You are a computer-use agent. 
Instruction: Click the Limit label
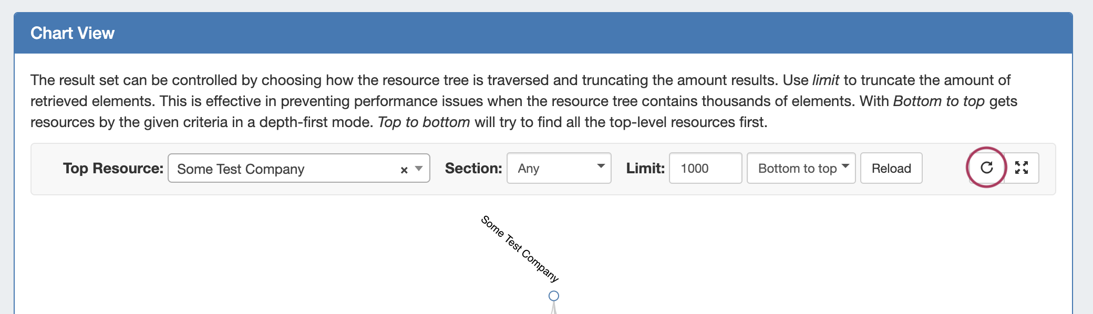(645, 169)
